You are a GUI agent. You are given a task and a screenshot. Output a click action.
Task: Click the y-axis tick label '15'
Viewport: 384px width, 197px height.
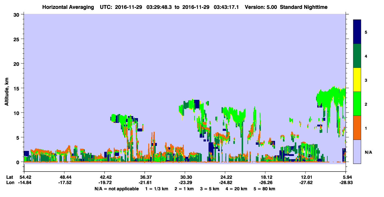[17, 88]
